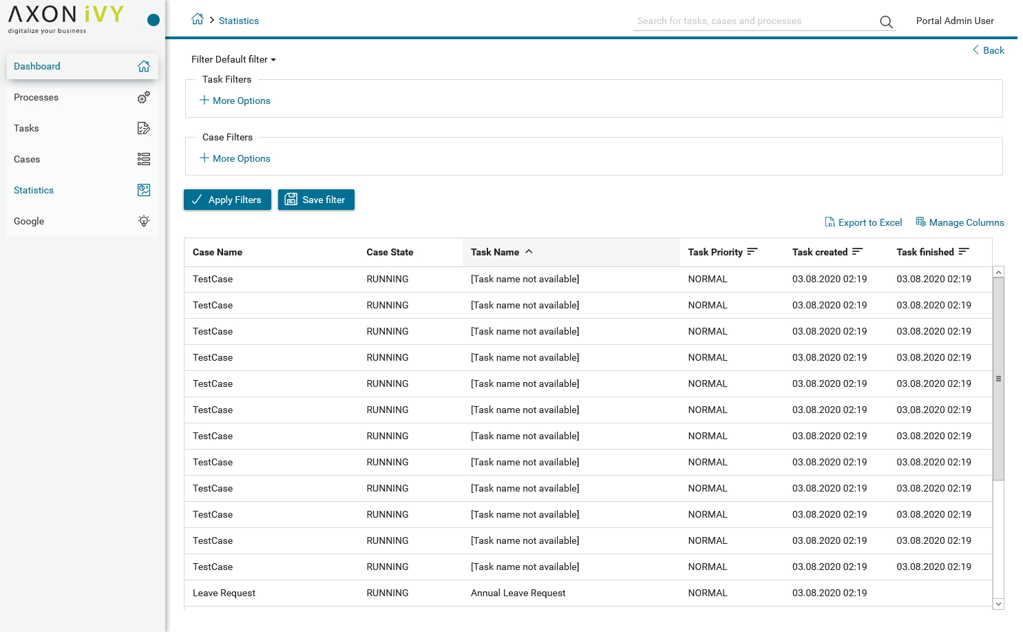Click the Dashboard home icon in sidebar
The image size is (1023, 632).
click(x=144, y=66)
